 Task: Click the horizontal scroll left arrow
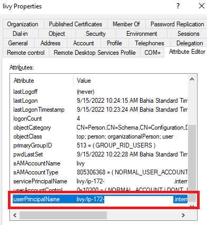[x=15, y=215]
